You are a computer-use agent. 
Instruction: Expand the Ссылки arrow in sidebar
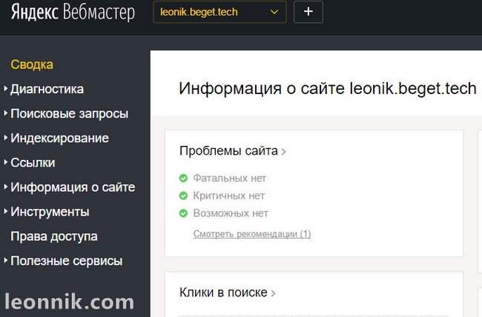(x=5, y=162)
